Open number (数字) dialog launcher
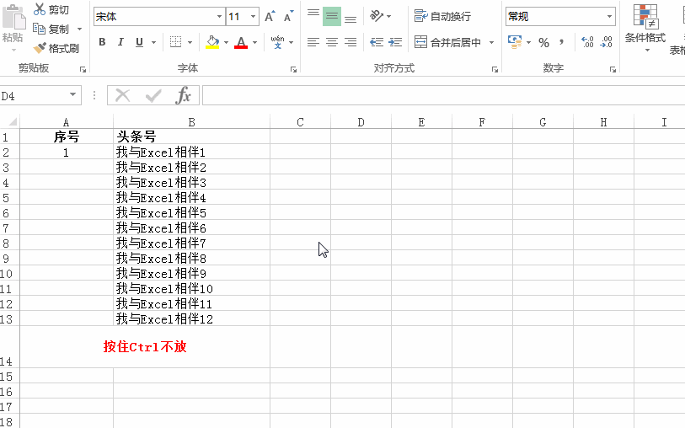This screenshot has height=428, width=685. tap(613, 69)
